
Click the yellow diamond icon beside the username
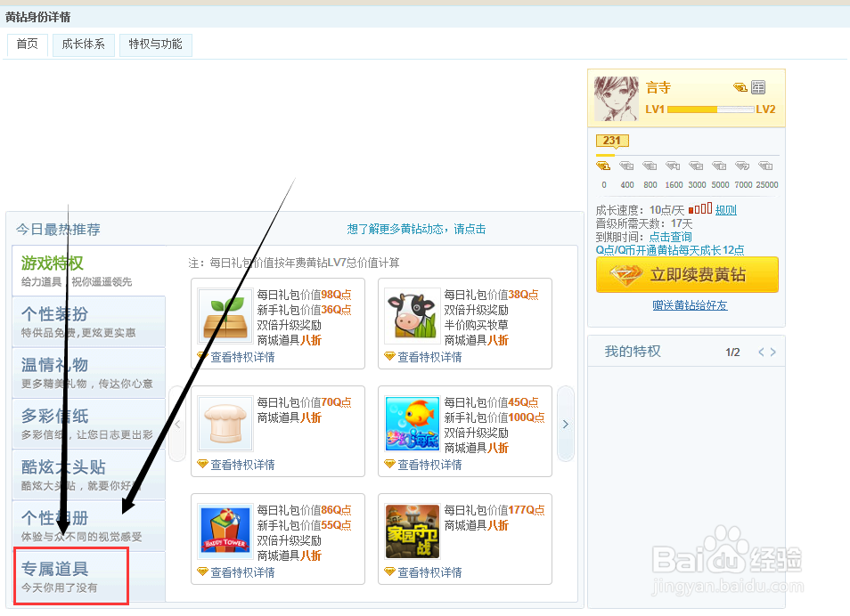click(740, 87)
